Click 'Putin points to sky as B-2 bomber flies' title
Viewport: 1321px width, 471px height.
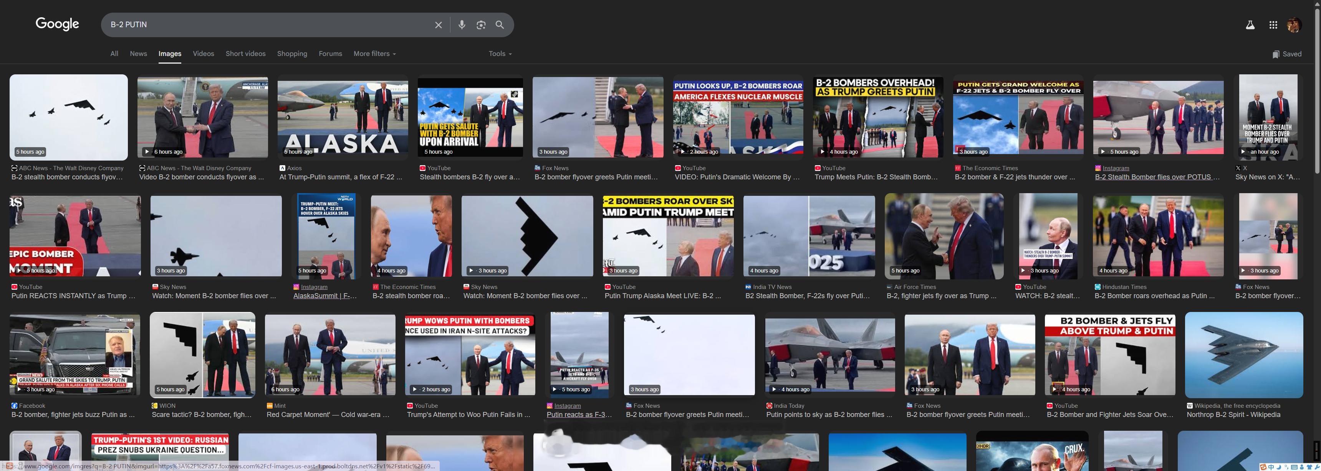click(x=829, y=415)
